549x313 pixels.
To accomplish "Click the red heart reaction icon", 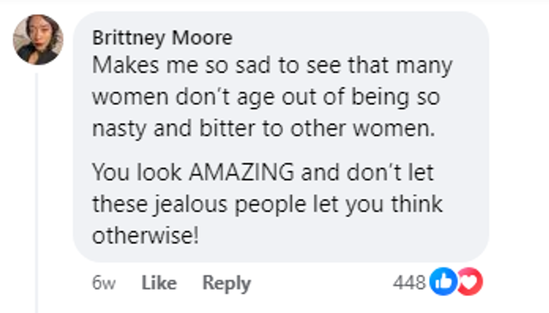I will point(471,283).
